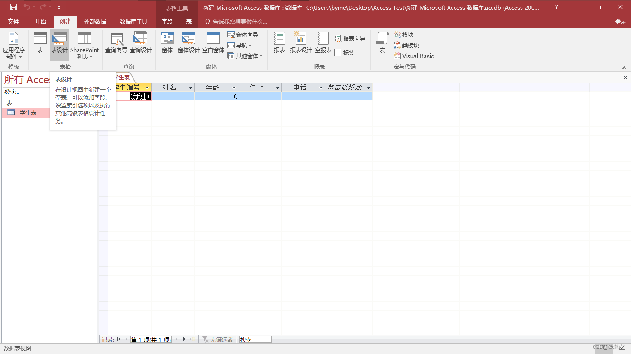This screenshot has height=354, width=631.
Task: Open the 文件 menu
Action: [13, 22]
